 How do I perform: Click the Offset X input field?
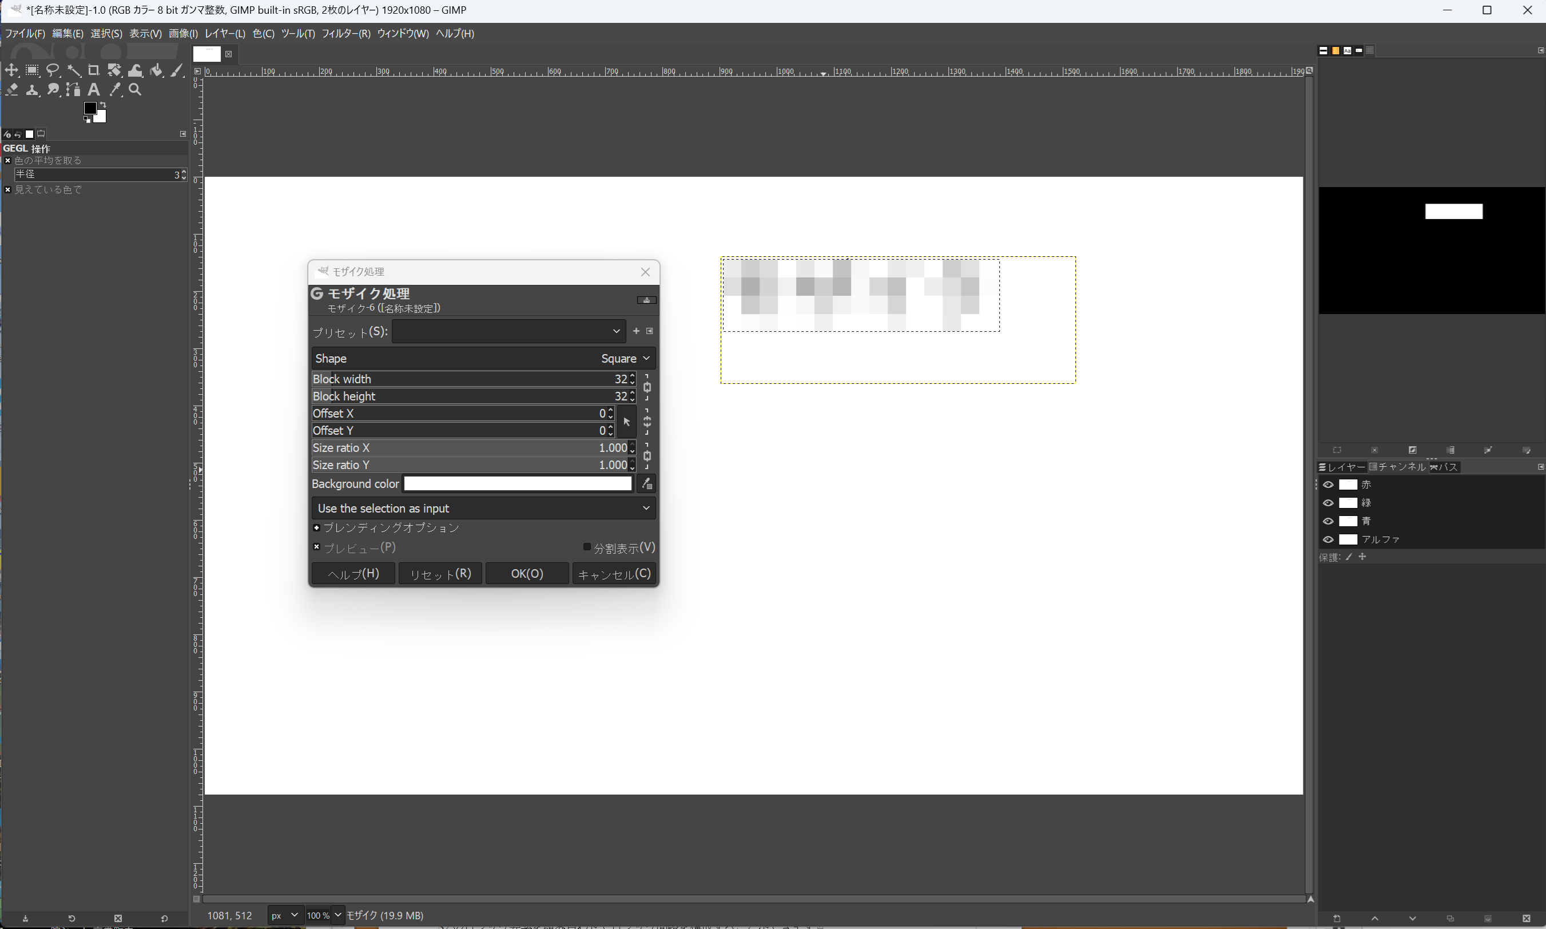coord(463,413)
